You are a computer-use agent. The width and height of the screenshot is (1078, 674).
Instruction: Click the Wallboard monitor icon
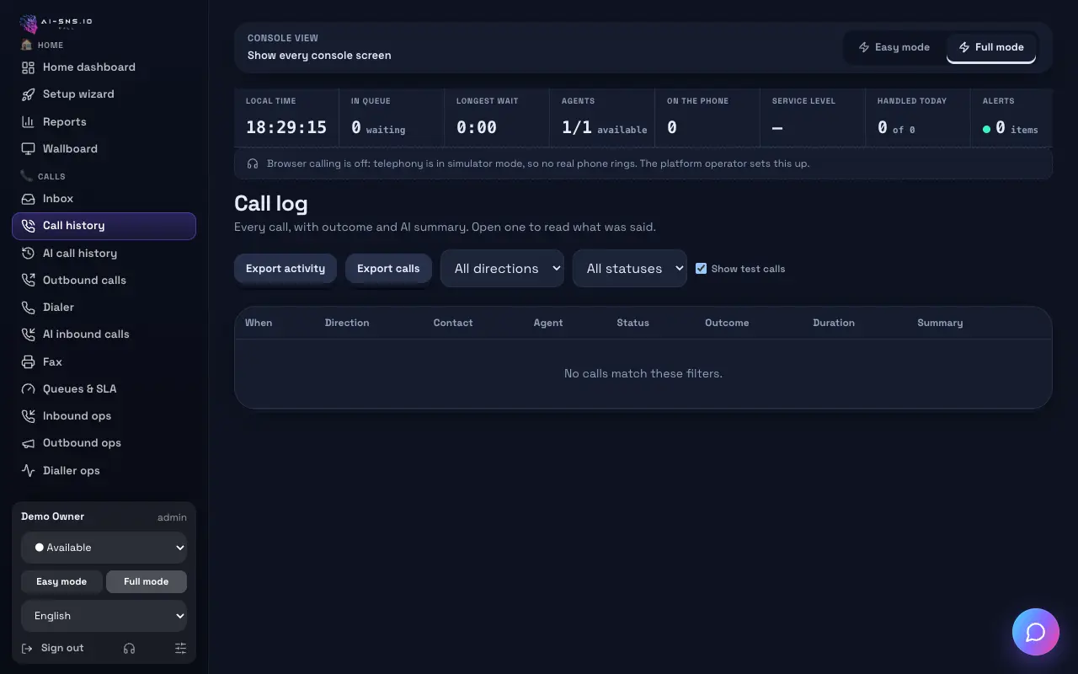(28, 149)
